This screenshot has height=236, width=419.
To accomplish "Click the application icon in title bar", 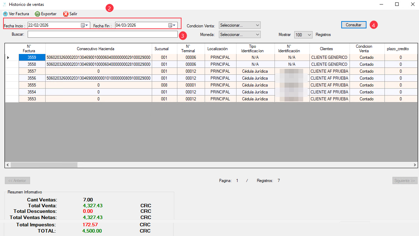I will click(4, 4).
